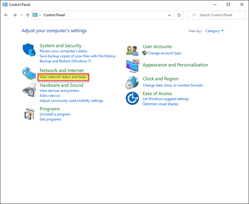Click Change account type link
This screenshot has height=204, width=249.
164,53
